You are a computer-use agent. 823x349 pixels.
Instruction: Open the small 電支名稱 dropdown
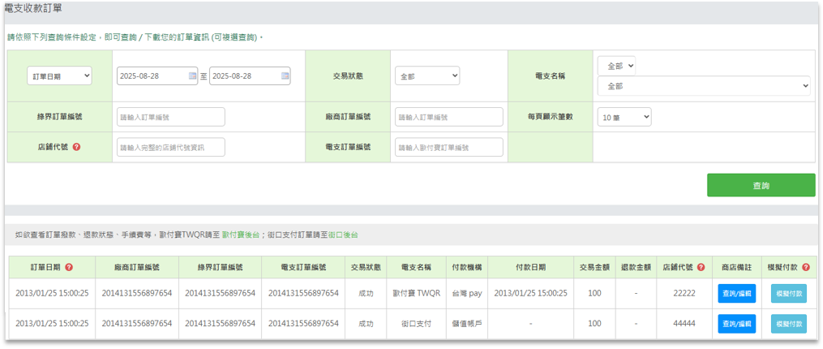(616, 65)
